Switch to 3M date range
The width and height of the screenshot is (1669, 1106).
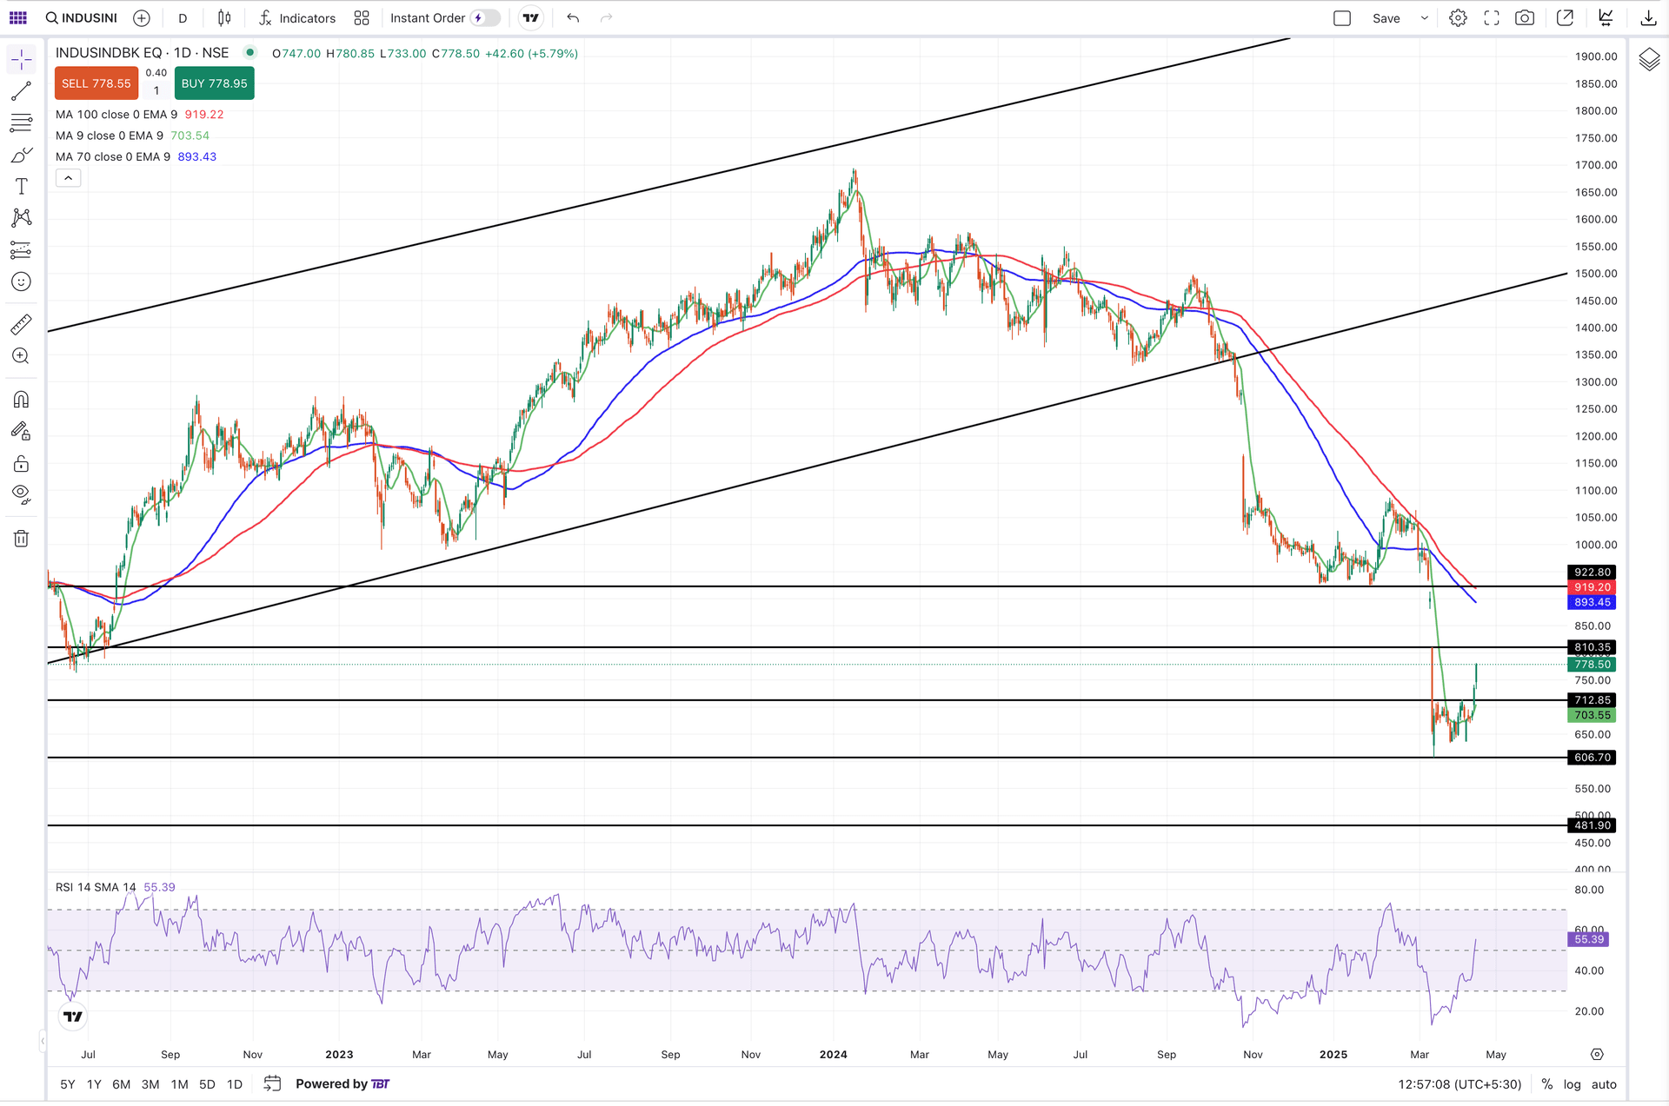[x=150, y=1084]
